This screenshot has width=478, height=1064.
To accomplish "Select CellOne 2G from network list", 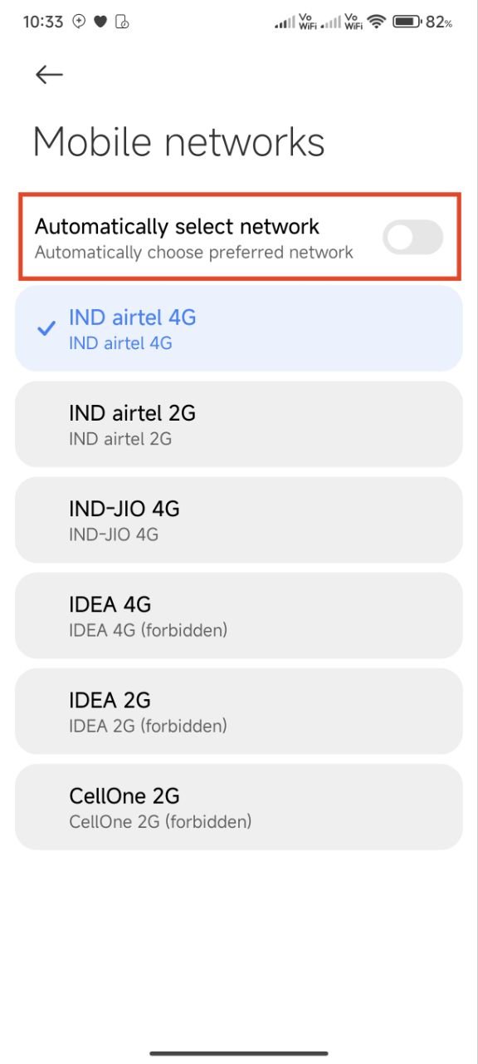I will pos(239,806).
